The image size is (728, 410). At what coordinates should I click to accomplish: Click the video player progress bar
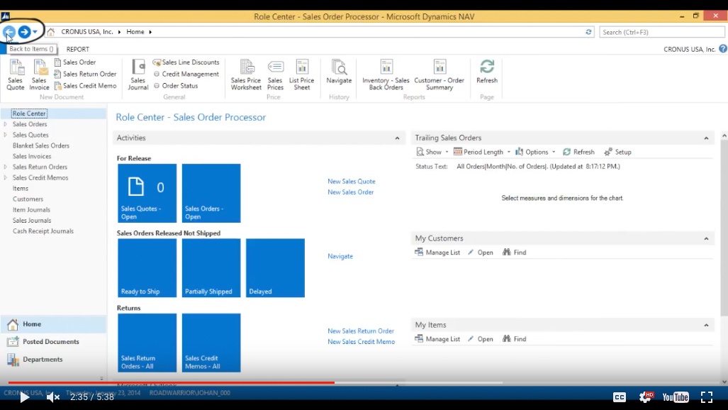pos(364,382)
